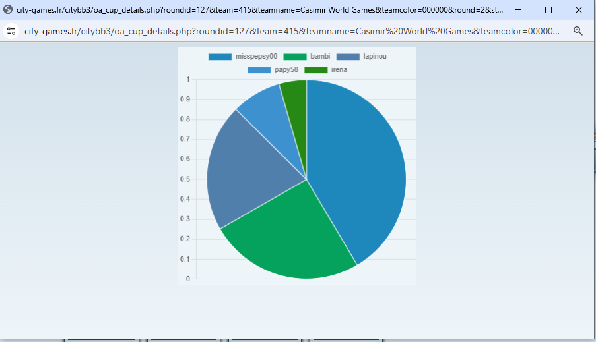Viewport: 596px width, 342px height.
Task: Hide the papy58 dataset via legend label
Action: click(286, 70)
